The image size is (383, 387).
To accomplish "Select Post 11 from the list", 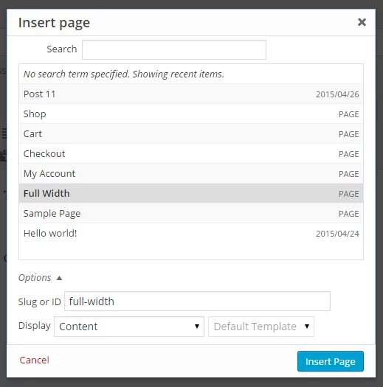I will (x=191, y=94).
